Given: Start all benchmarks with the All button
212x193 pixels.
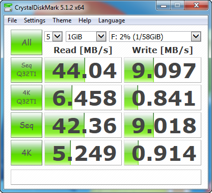Looking at the screenshot, I should click(26, 42).
